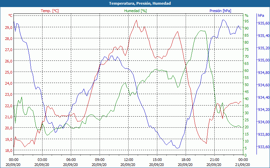The width and height of the screenshot is (270, 168).
Task: Click the 18:00 time axis label
Action: [x=186, y=160]
